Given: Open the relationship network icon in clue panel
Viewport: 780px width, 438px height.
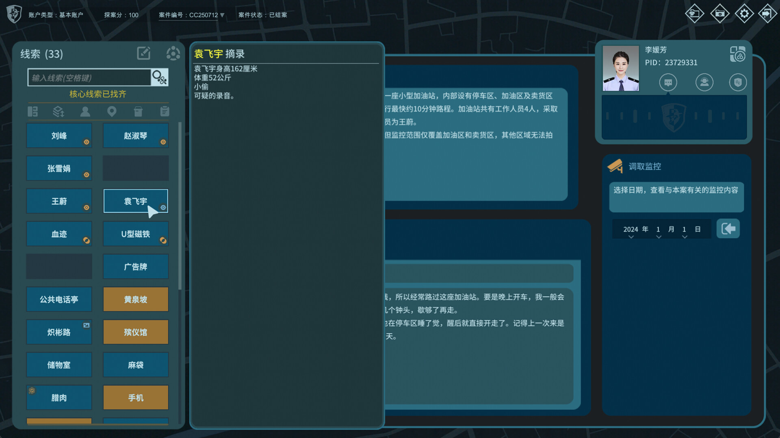Looking at the screenshot, I should pos(173,53).
